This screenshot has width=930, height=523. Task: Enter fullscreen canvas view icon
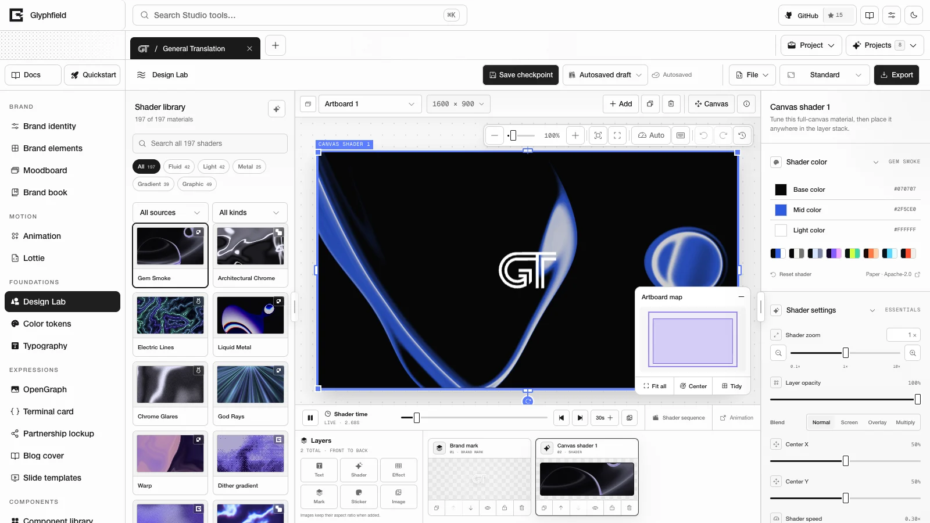pos(617,135)
